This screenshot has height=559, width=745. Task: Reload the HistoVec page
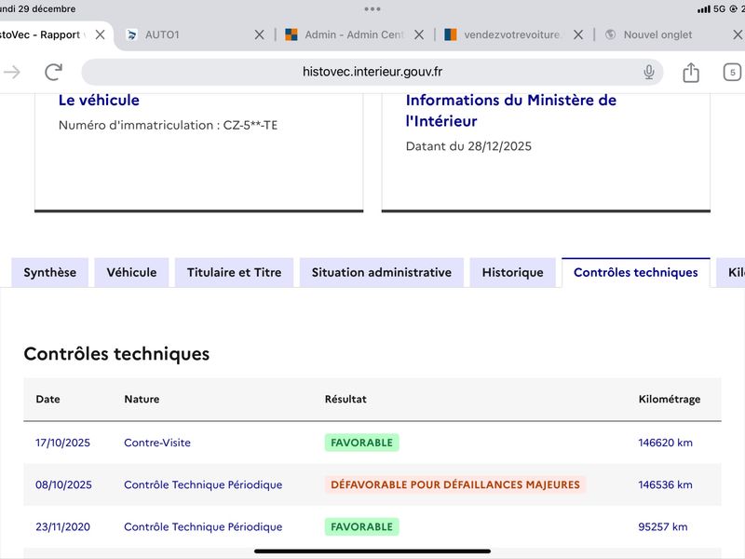click(54, 72)
